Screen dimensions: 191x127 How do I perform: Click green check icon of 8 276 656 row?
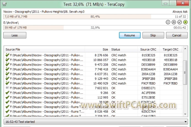tap(7, 55)
